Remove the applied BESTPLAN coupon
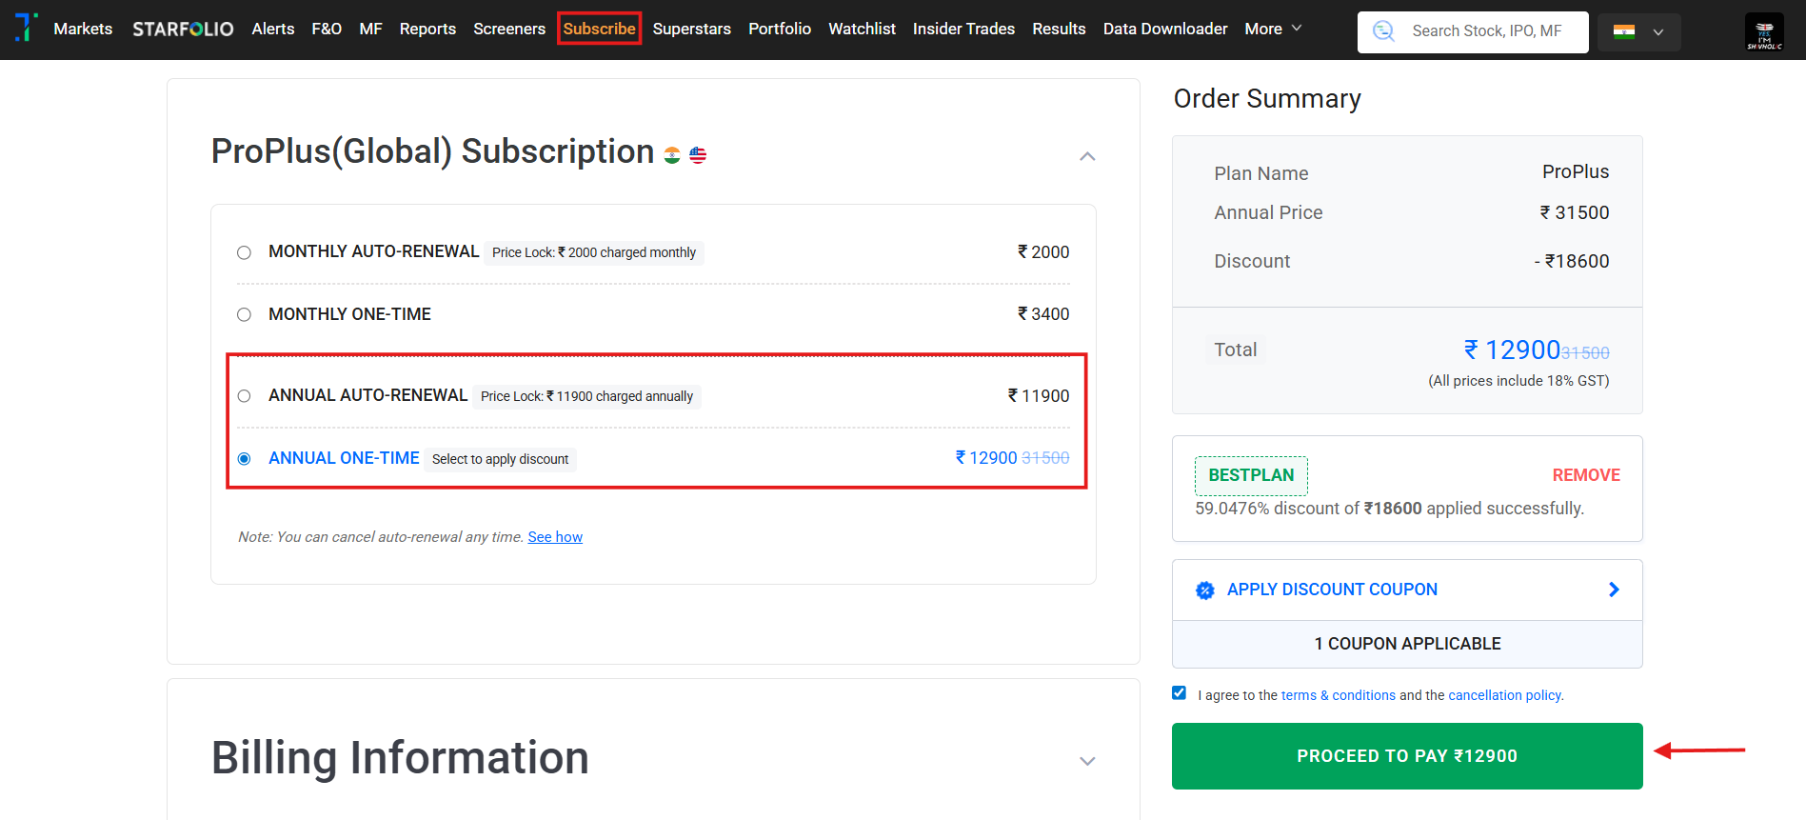Screen dimensions: 1806x820 pos(1585,475)
